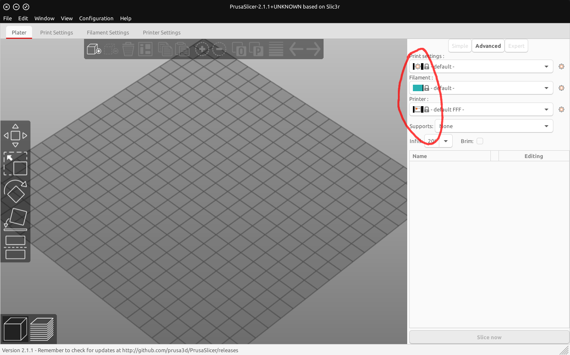This screenshot has height=355, width=570.
Task: Open the Filament preset dropdown
Action: tap(481, 88)
